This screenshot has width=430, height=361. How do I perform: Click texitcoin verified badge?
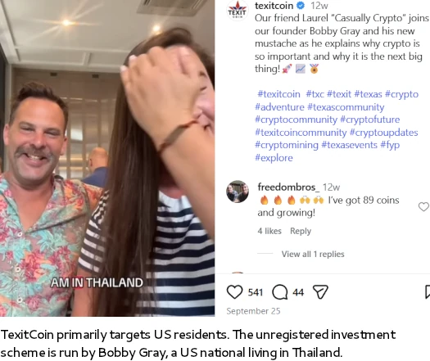pos(301,5)
